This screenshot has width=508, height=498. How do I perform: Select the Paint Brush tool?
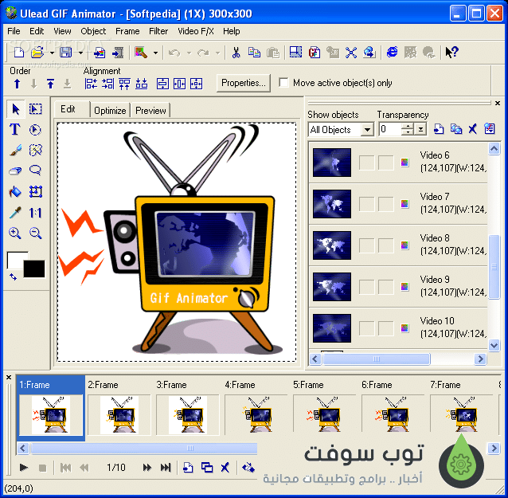[x=15, y=150]
